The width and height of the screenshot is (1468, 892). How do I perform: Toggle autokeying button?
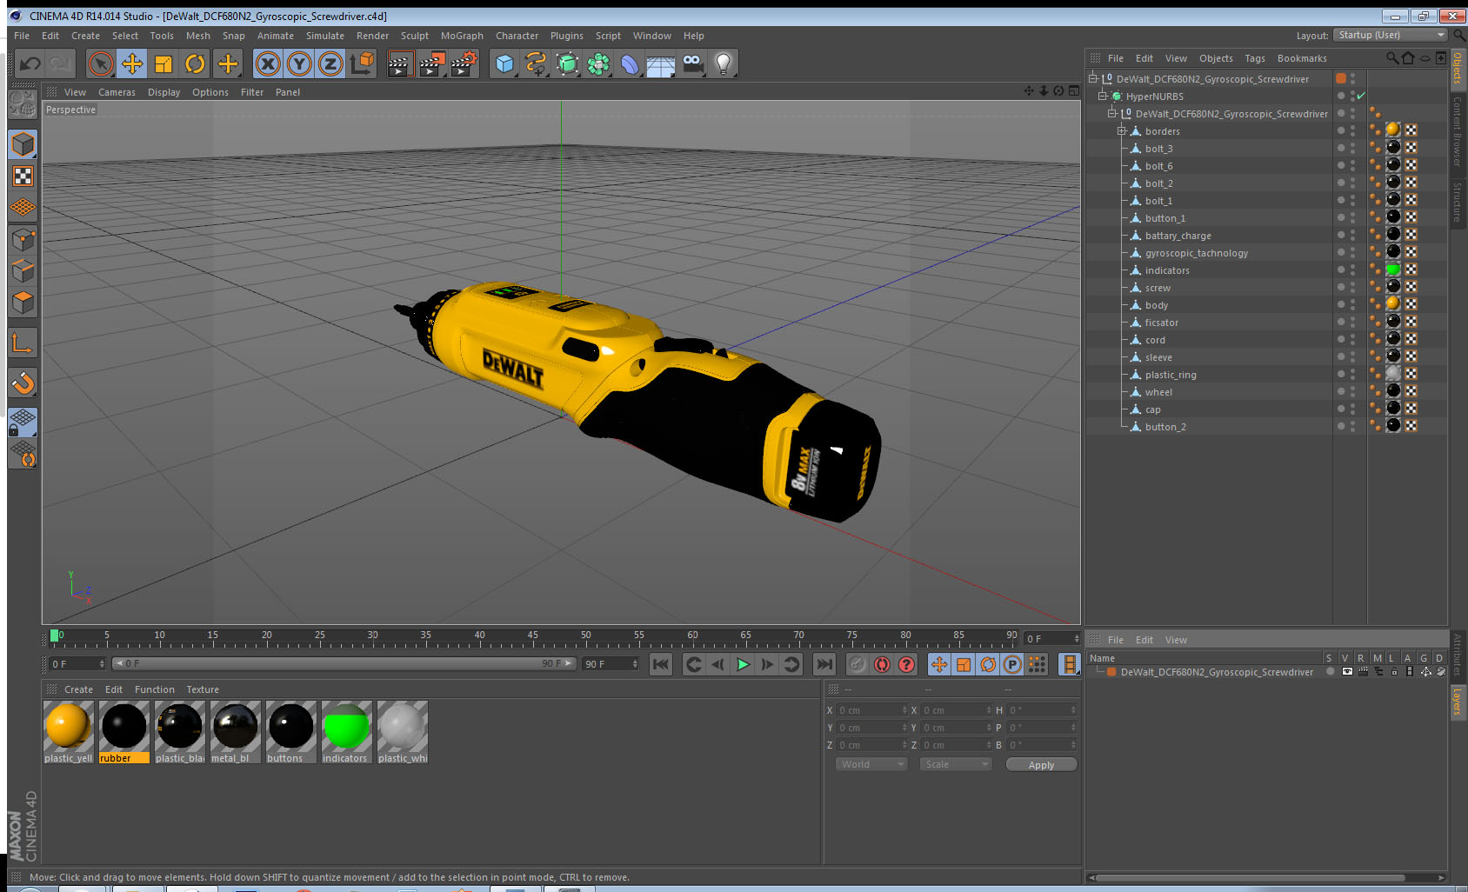point(882,664)
